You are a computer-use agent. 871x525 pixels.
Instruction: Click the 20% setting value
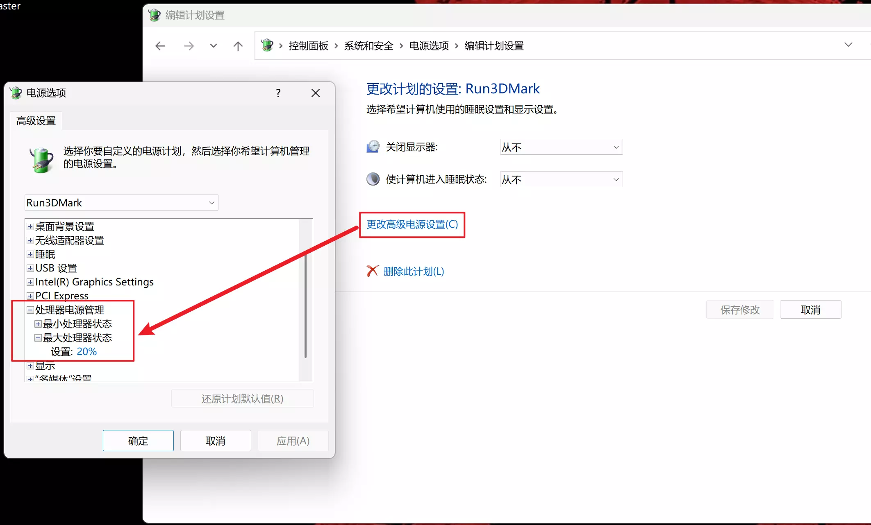(86, 352)
